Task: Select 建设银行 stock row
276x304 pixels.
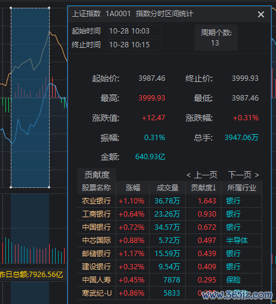Action: coord(169,267)
